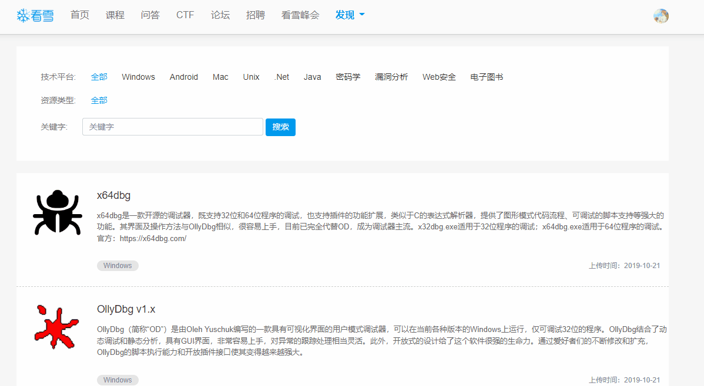Filter platform by Android
Image resolution: width=704 pixels, height=386 pixels.
click(x=183, y=77)
